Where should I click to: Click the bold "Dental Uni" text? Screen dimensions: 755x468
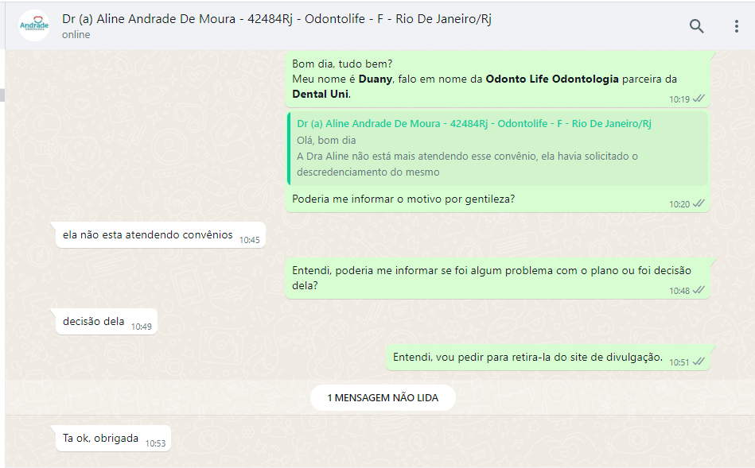coord(321,94)
